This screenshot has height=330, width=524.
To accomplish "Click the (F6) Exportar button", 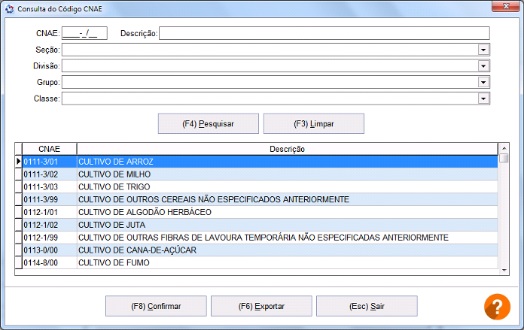I will (261, 306).
